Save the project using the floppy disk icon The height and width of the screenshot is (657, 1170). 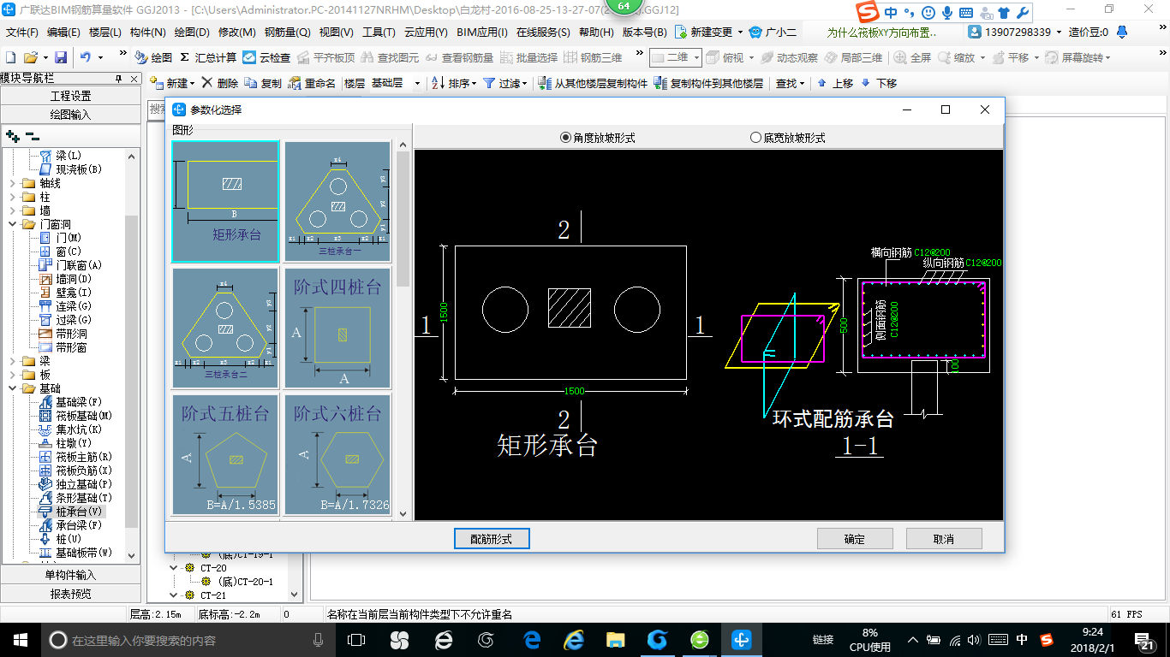61,57
